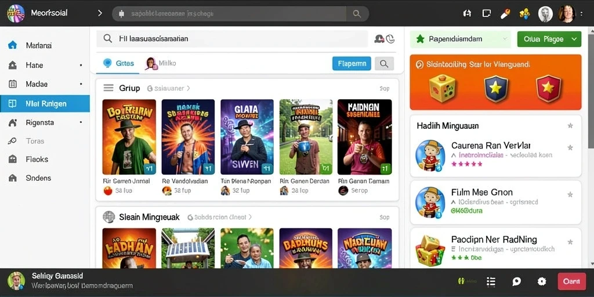The height and width of the screenshot is (297, 594).
Task: Click the red Oarn button
Action: pos(571,281)
